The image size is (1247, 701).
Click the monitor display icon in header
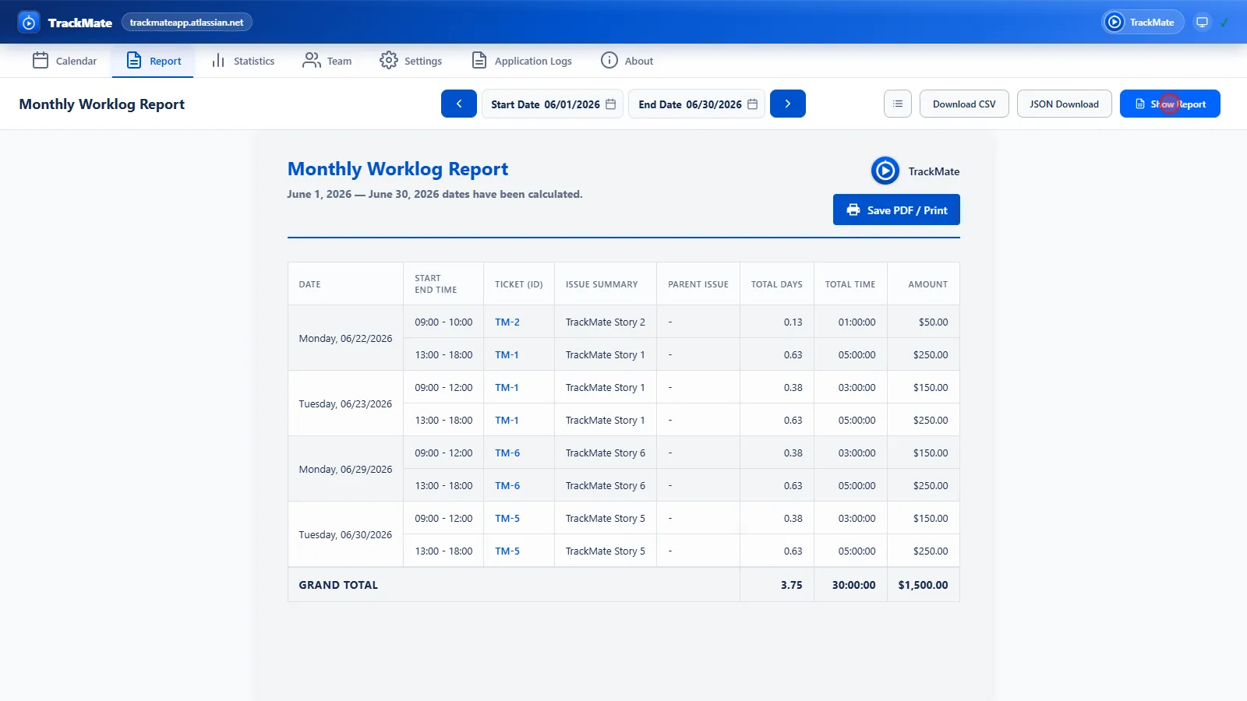(1203, 22)
